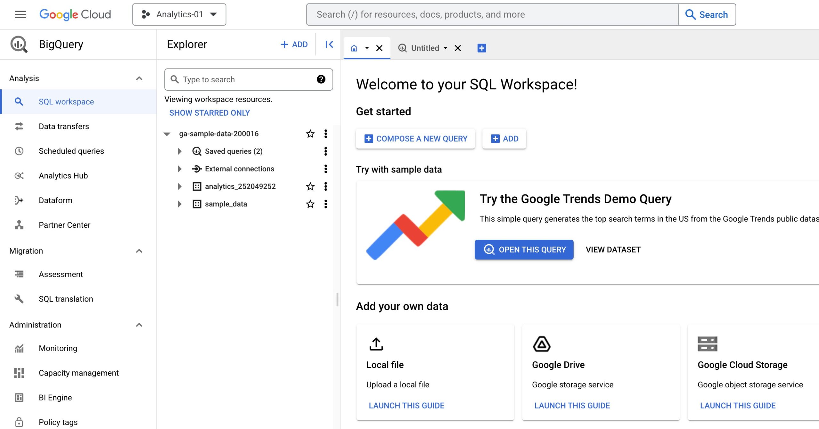Viewport: 819px width, 429px height.
Task: Select Scheduled queries menu item
Action: pos(71,151)
